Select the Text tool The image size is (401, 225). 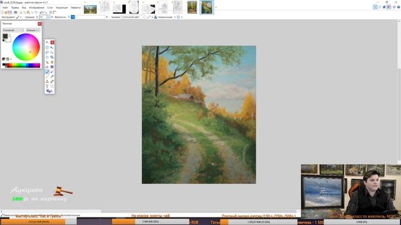coord(47,86)
